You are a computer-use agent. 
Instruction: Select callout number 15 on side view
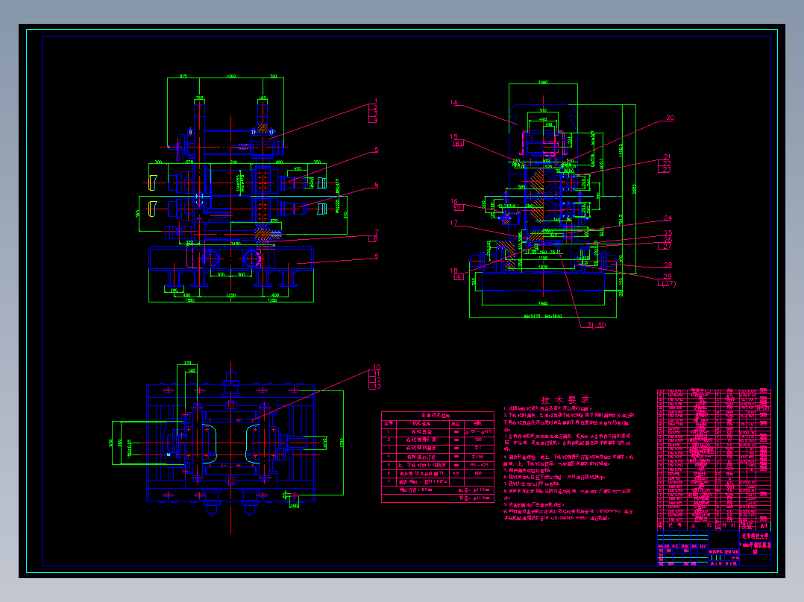(453, 137)
